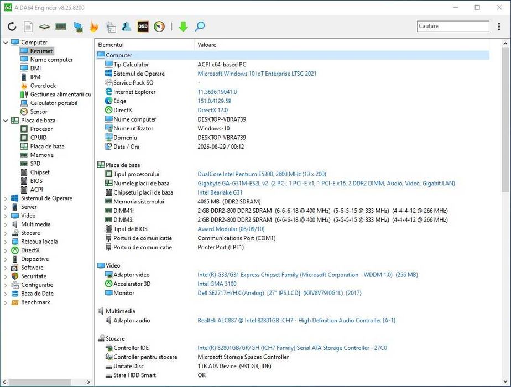511x387 pixels.
Task: Open the Realtek ALC887 audio link
Action: pyautogui.click(x=296, y=320)
